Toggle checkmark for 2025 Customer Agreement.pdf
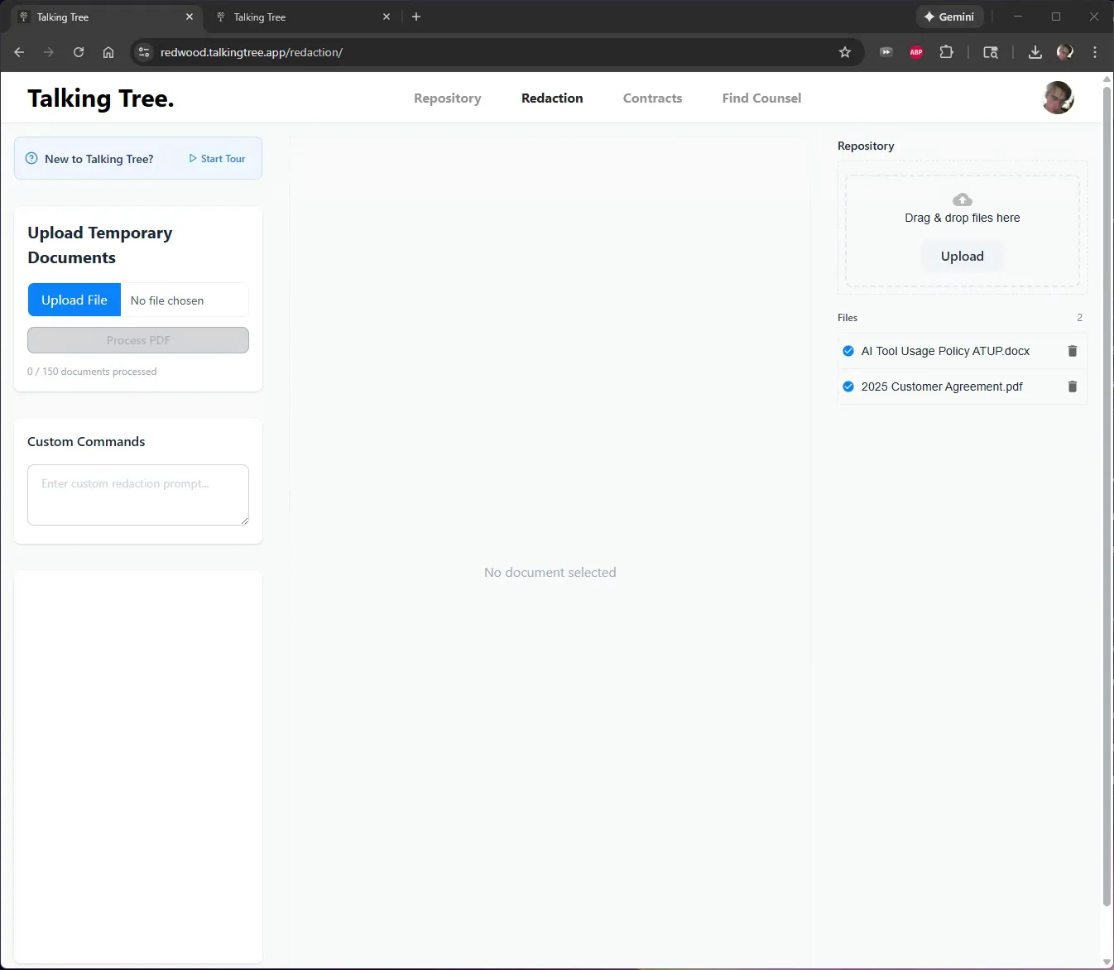This screenshot has width=1114, height=970. pyautogui.click(x=848, y=387)
